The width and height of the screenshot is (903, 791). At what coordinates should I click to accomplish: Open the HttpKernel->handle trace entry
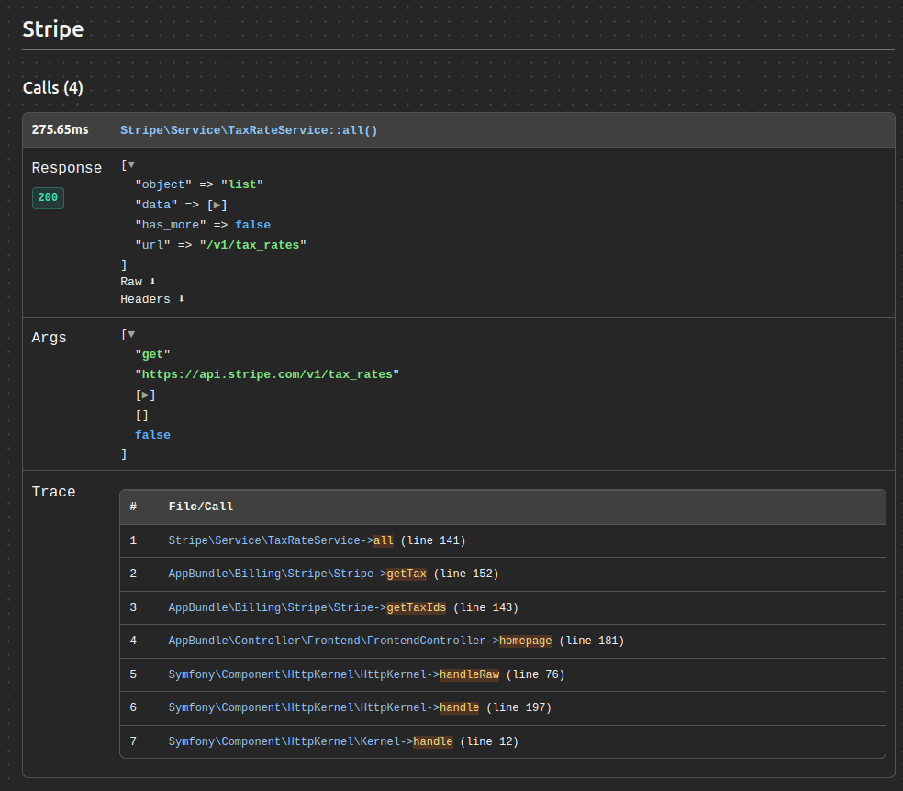(x=323, y=707)
